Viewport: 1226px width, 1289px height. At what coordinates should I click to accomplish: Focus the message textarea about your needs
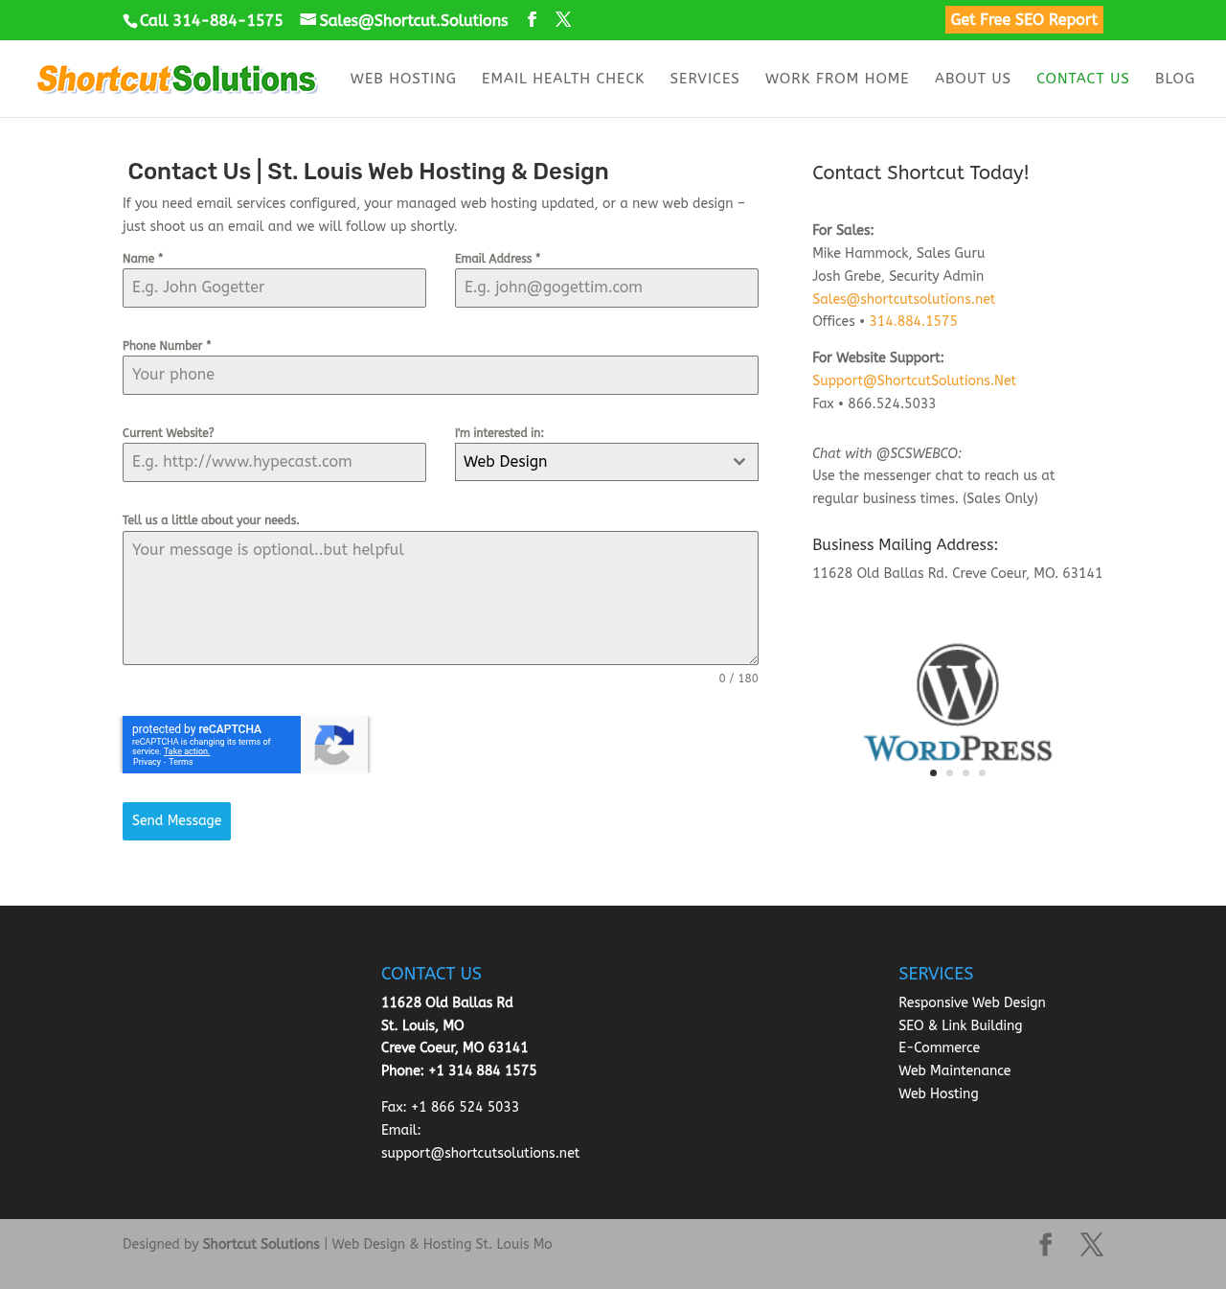pyautogui.click(x=441, y=598)
